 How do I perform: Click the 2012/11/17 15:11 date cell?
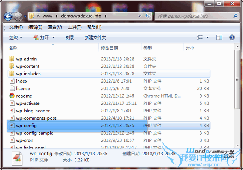pyautogui.click(x=119, y=103)
